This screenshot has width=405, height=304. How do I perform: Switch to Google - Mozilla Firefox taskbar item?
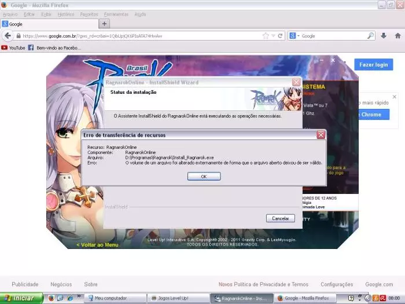click(x=305, y=298)
